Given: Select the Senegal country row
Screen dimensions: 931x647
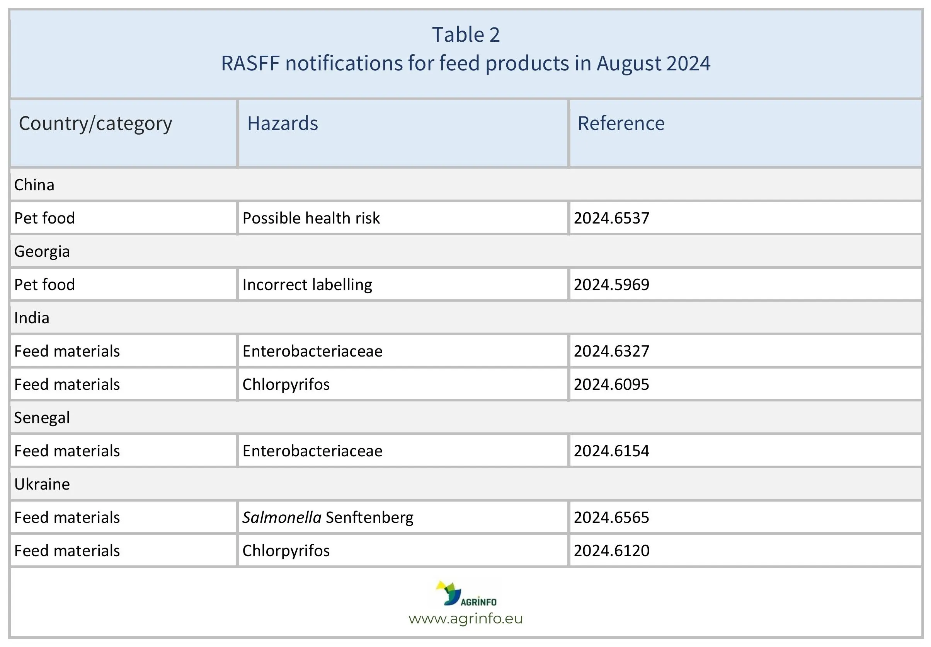Looking at the screenshot, I should pyautogui.click(x=466, y=417).
